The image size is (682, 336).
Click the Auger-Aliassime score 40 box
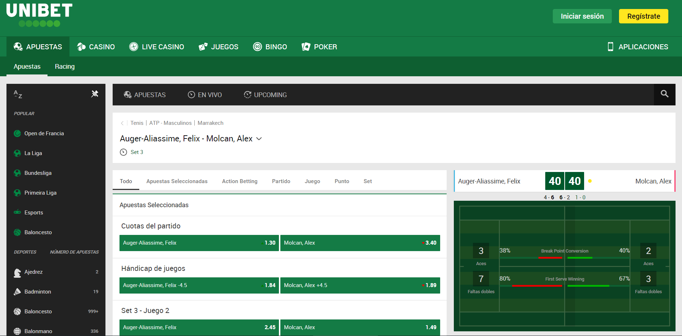555,181
